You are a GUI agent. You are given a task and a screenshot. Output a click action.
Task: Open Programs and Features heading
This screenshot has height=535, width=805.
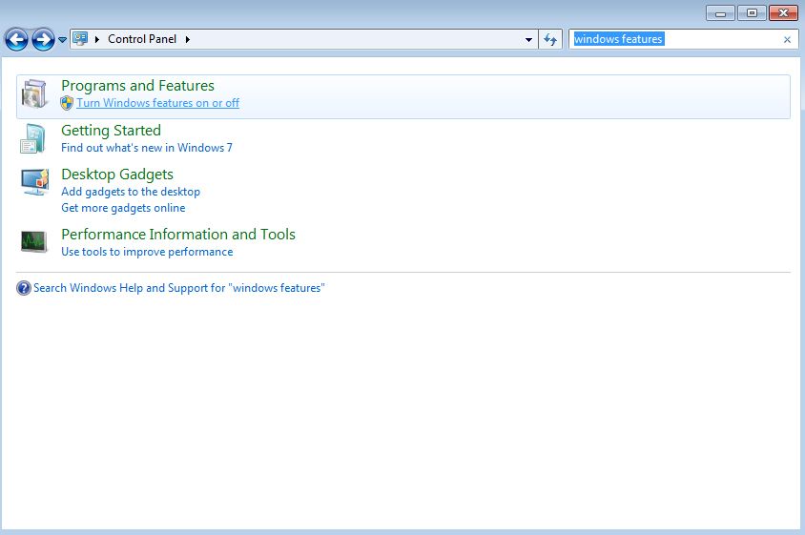tap(137, 86)
